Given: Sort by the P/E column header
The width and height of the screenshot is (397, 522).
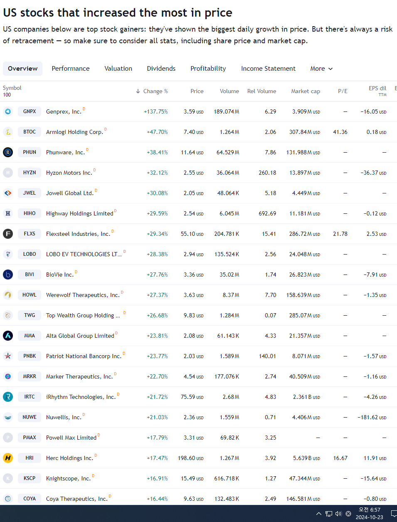Looking at the screenshot, I should pos(343,91).
